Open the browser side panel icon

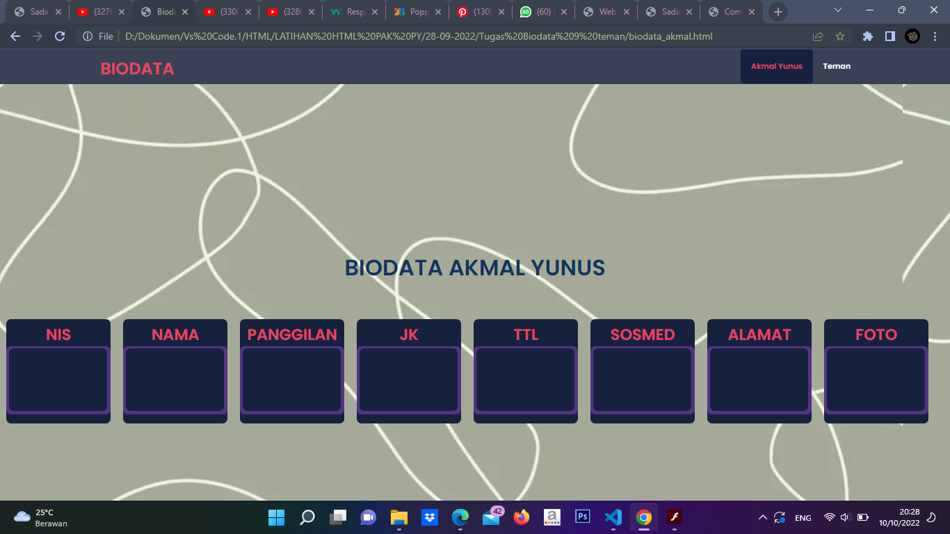point(889,36)
